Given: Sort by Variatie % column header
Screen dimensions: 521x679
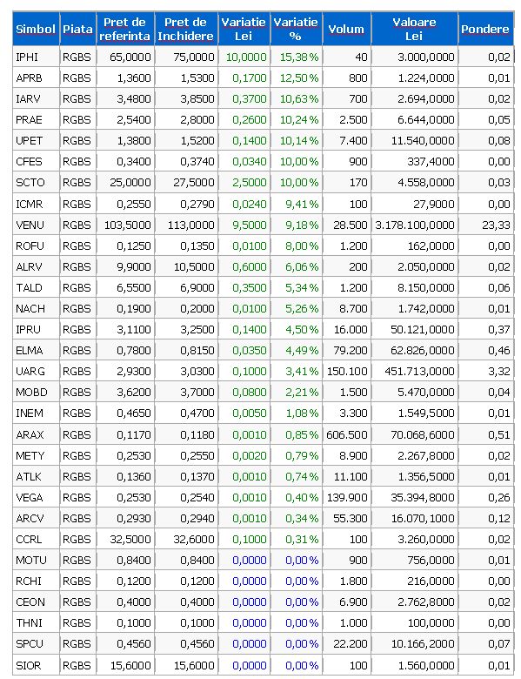Looking at the screenshot, I should point(296,29).
